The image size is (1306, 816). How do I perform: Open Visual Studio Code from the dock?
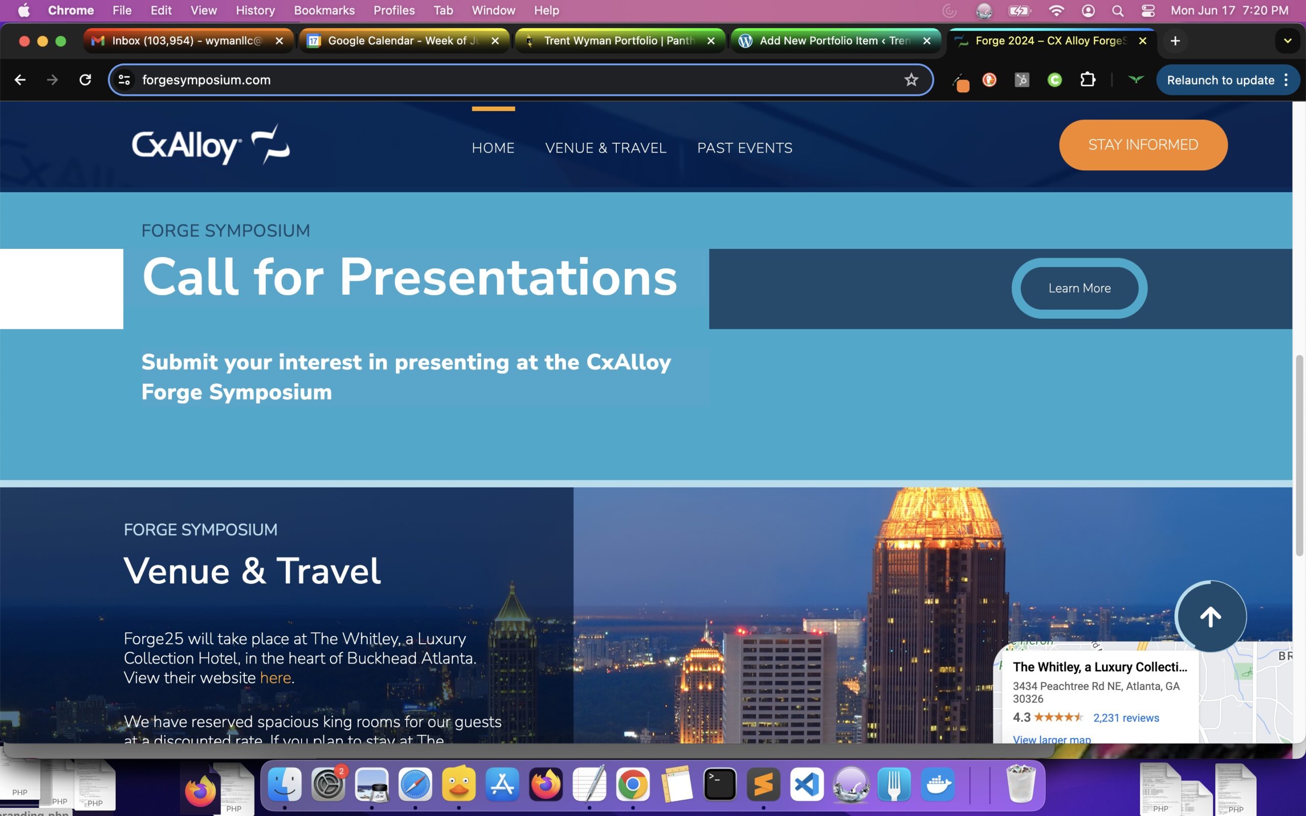(x=807, y=784)
